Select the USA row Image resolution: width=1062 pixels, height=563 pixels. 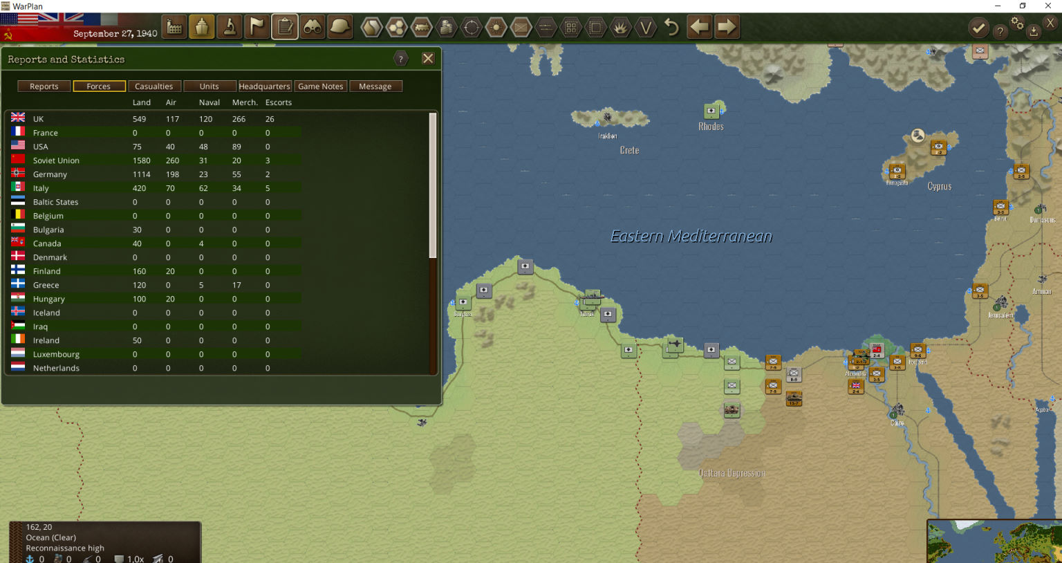(x=156, y=147)
